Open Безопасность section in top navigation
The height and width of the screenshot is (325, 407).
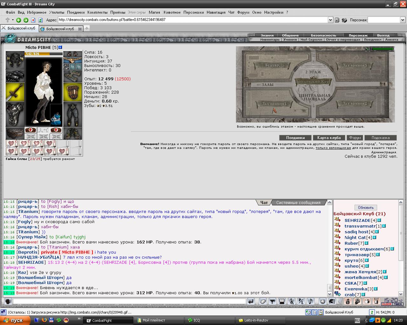click(x=323, y=35)
